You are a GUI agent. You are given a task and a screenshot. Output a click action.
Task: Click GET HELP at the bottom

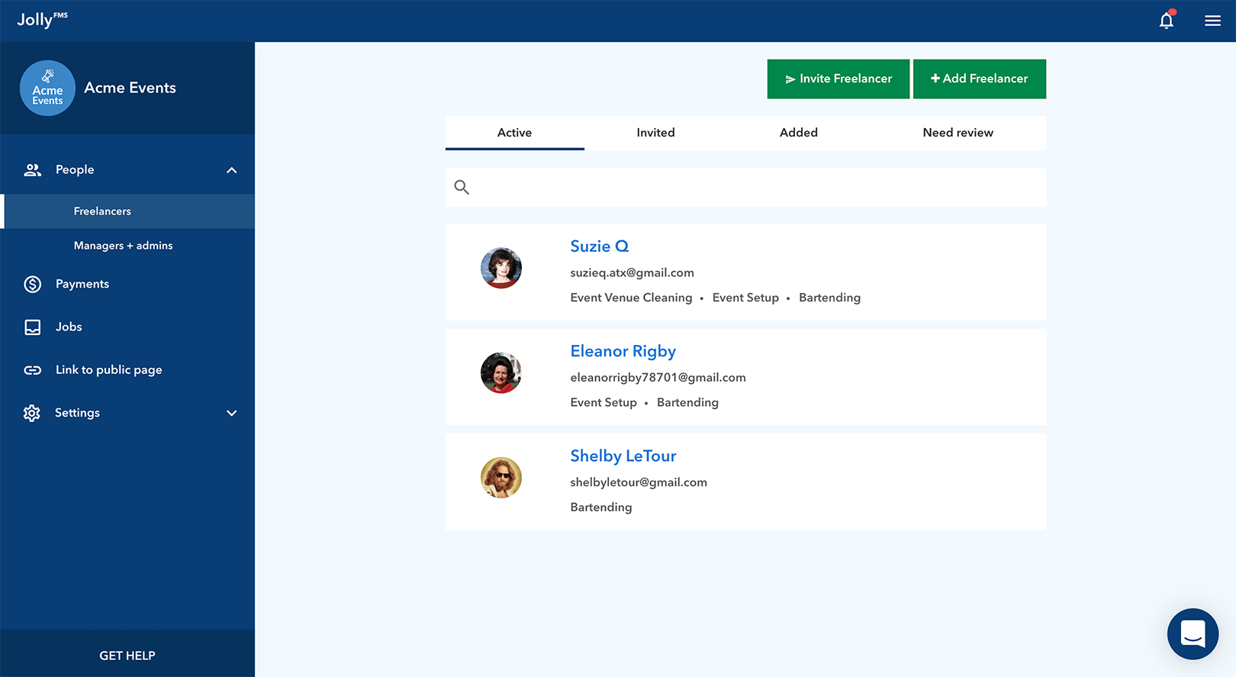pyautogui.click(x=127, y=656)
